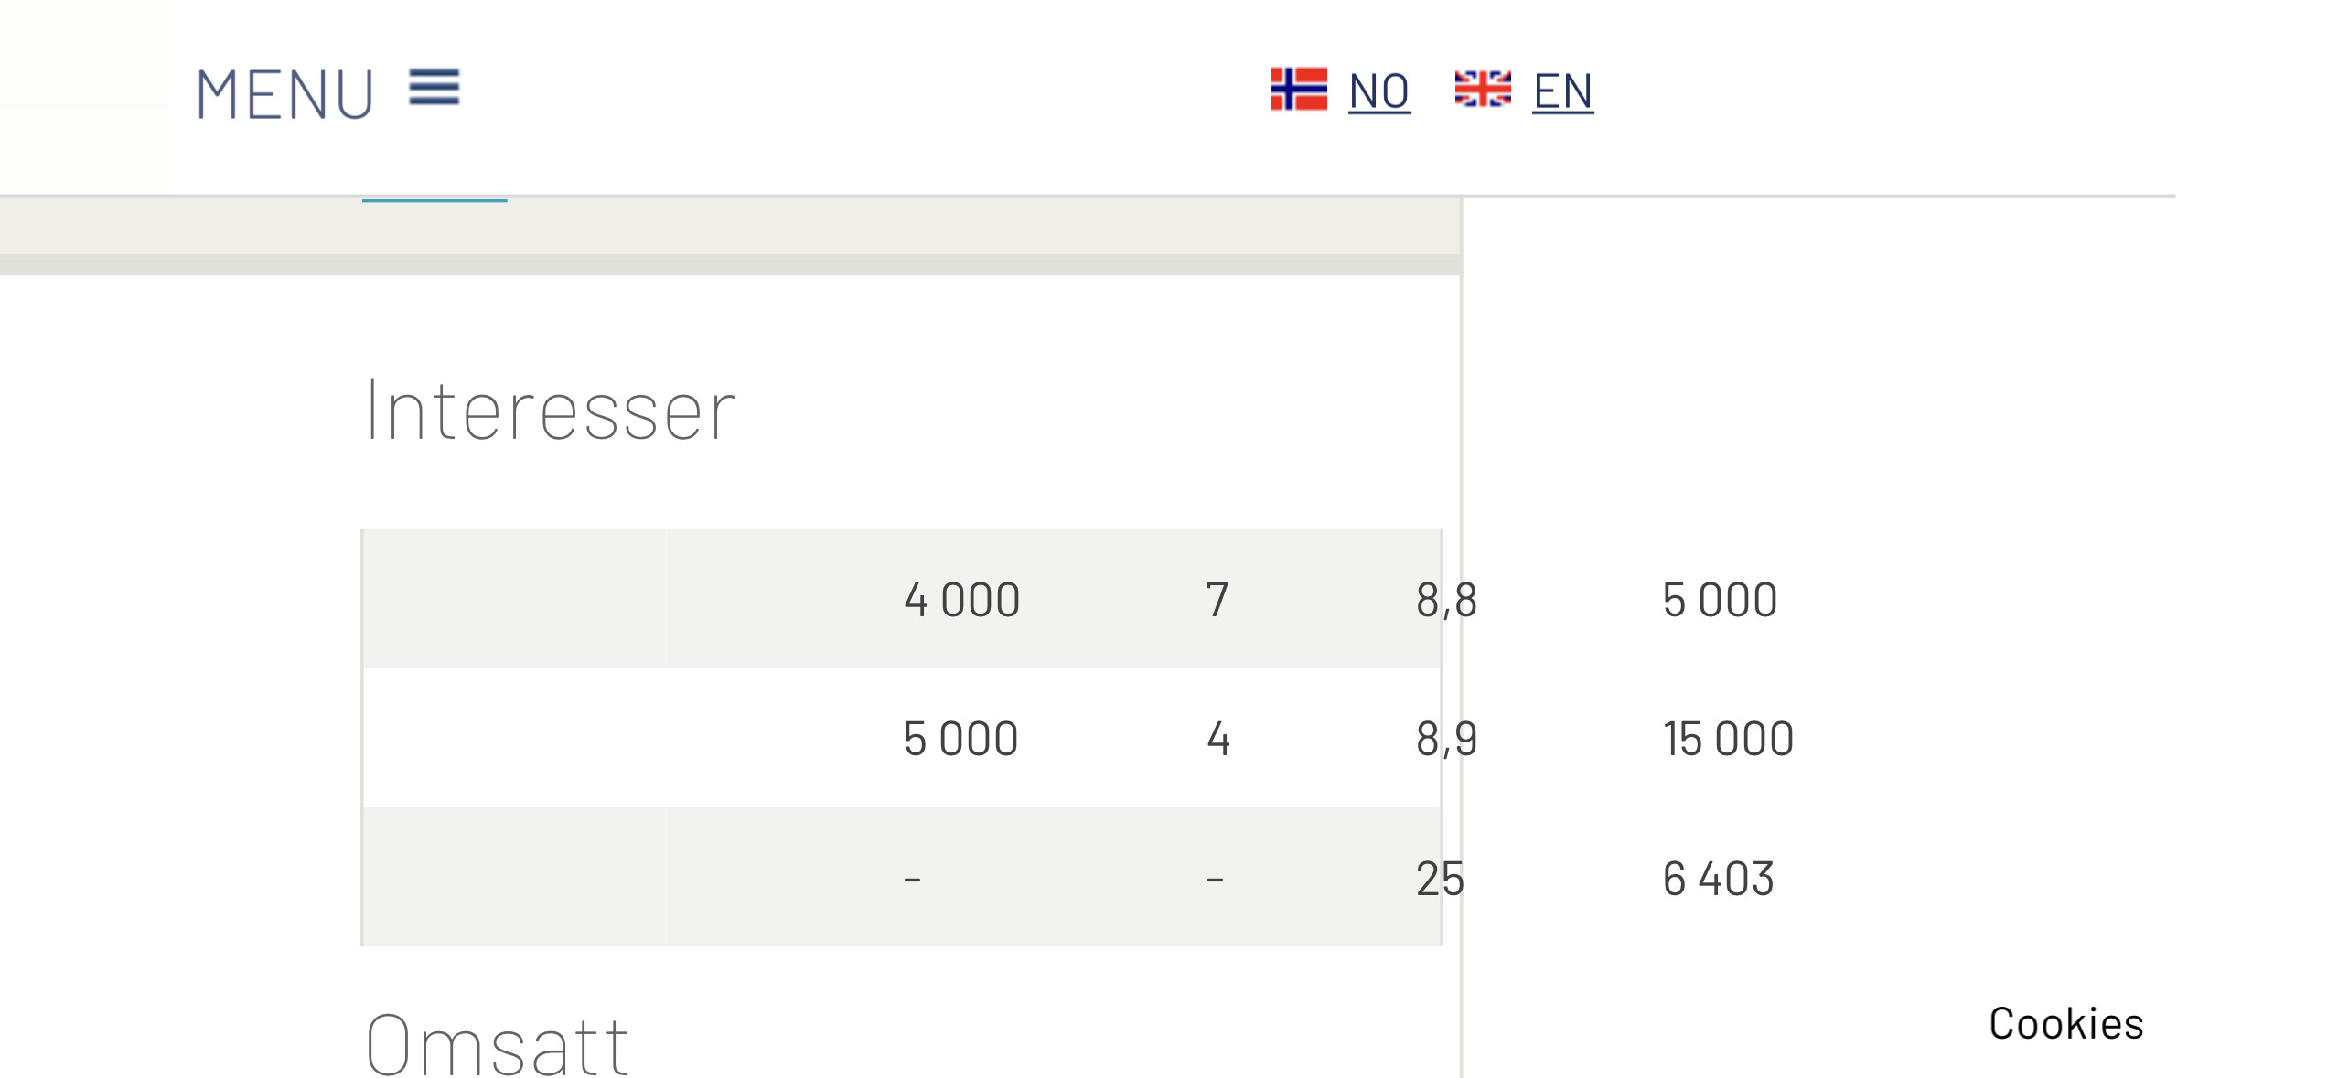The image size is (2338, 1078).
Task: Click the 8,9 cell
Action: point(1446,740)
